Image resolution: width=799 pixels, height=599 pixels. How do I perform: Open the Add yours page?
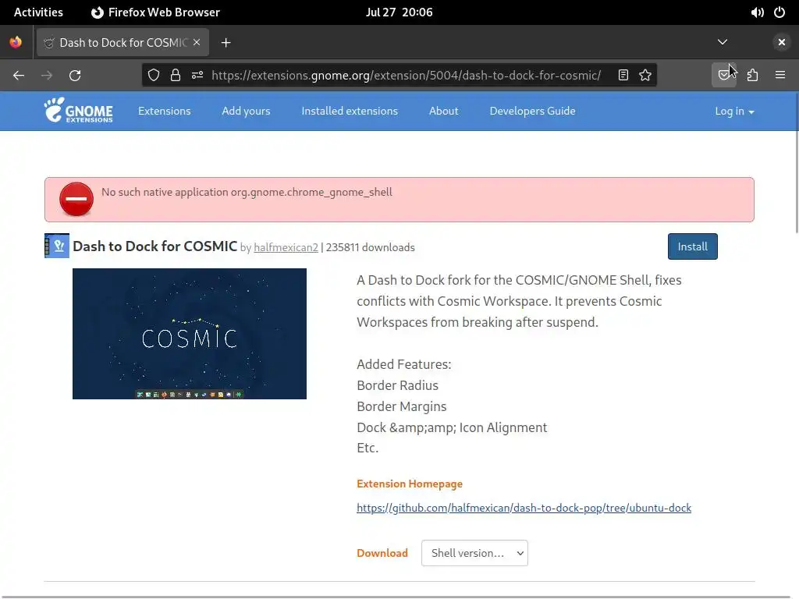[246, 111]
